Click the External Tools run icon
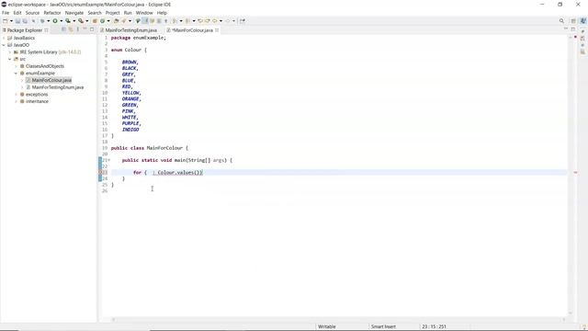The width and height of the screenshot is (588, 331). (x=81, y=21)
